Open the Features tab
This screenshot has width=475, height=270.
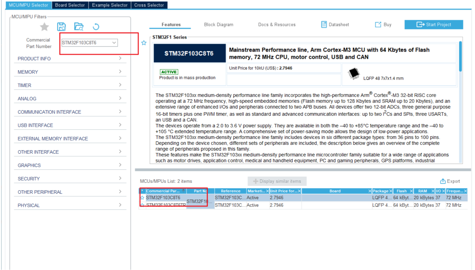171,25
